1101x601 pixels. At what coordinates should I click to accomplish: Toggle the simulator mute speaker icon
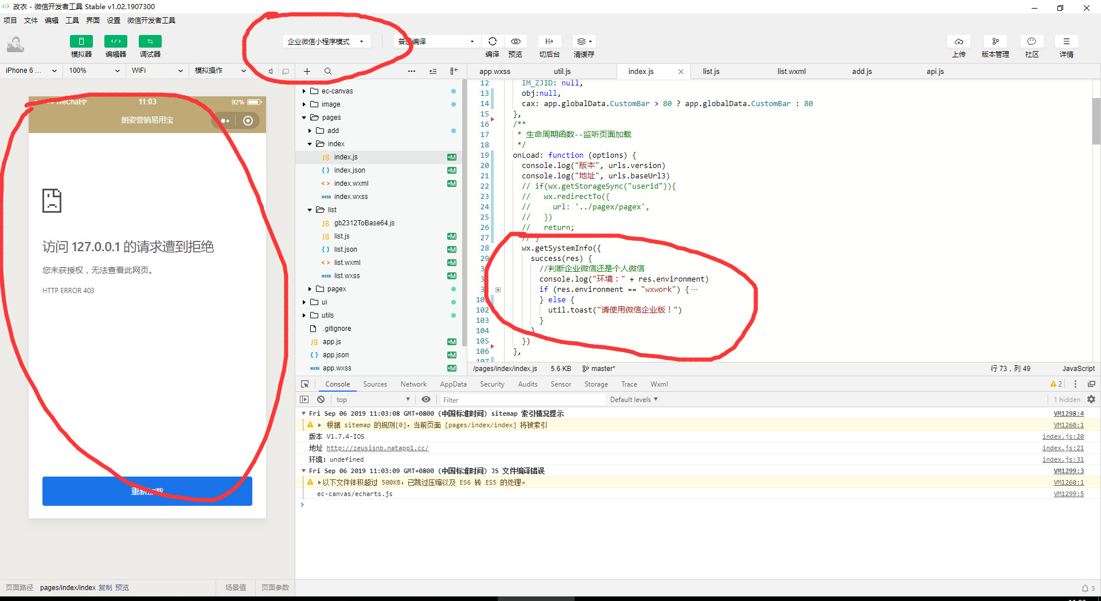pyautogui.click(x=271, y=71)
